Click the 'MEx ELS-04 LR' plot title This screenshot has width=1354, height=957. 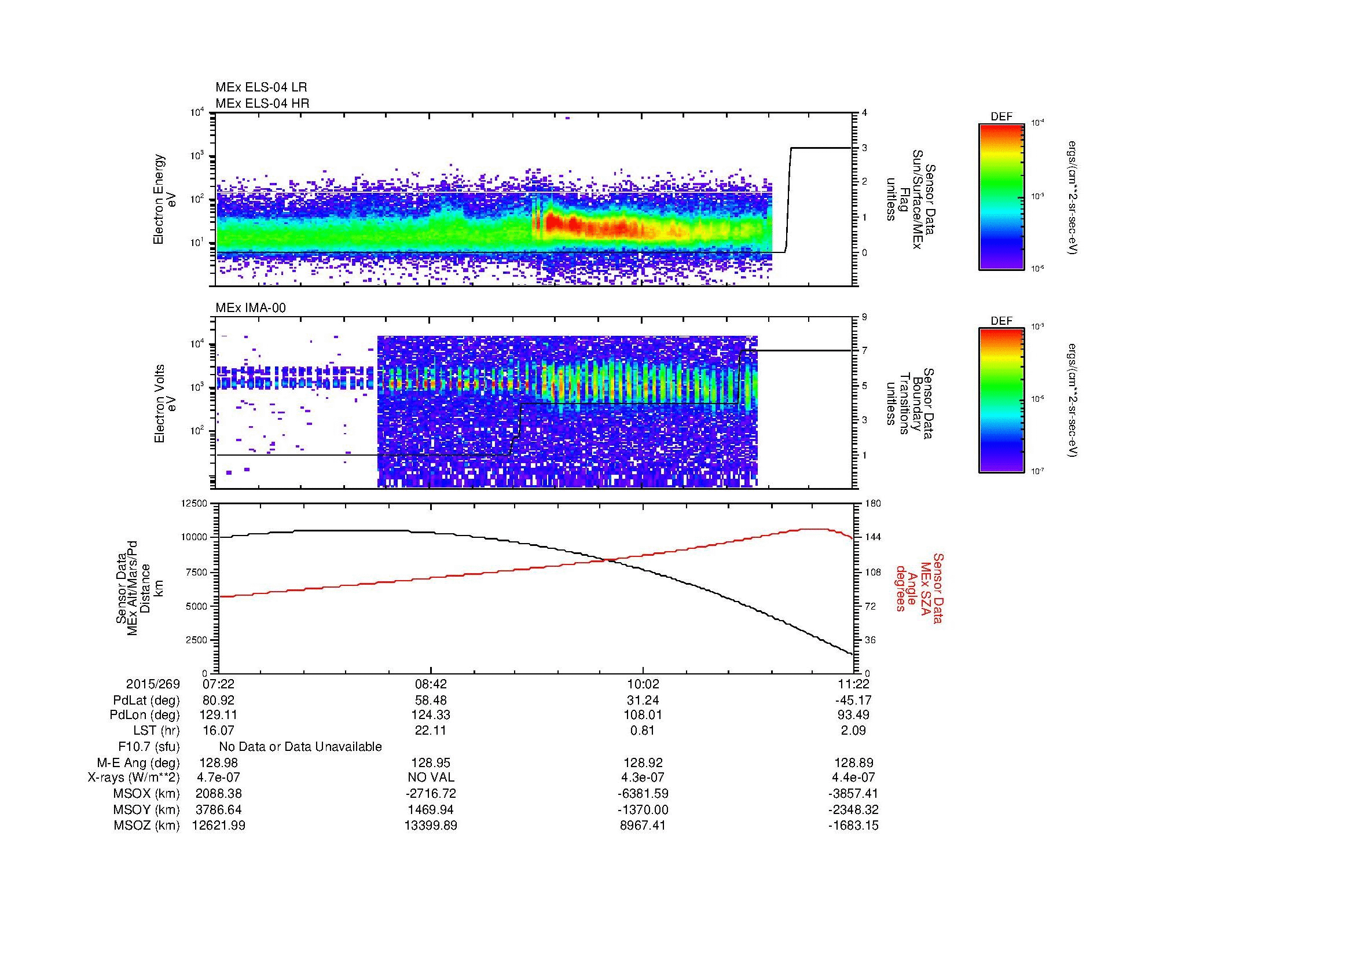[260, 87]
